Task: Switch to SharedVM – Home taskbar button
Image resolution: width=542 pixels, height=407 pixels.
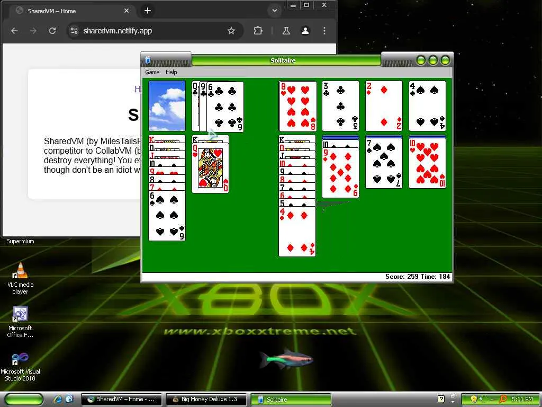Action: coord(122,400)
